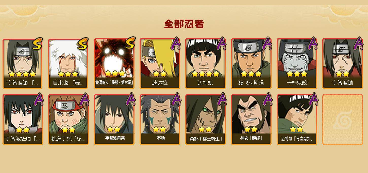Choose the 迪达拉 ninja portrait
368x173 pixels.
click(x=160, y=64)
